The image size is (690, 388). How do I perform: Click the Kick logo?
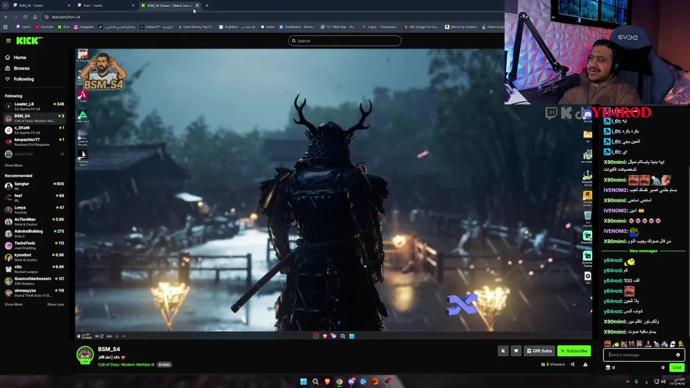[x=29, y=40]
